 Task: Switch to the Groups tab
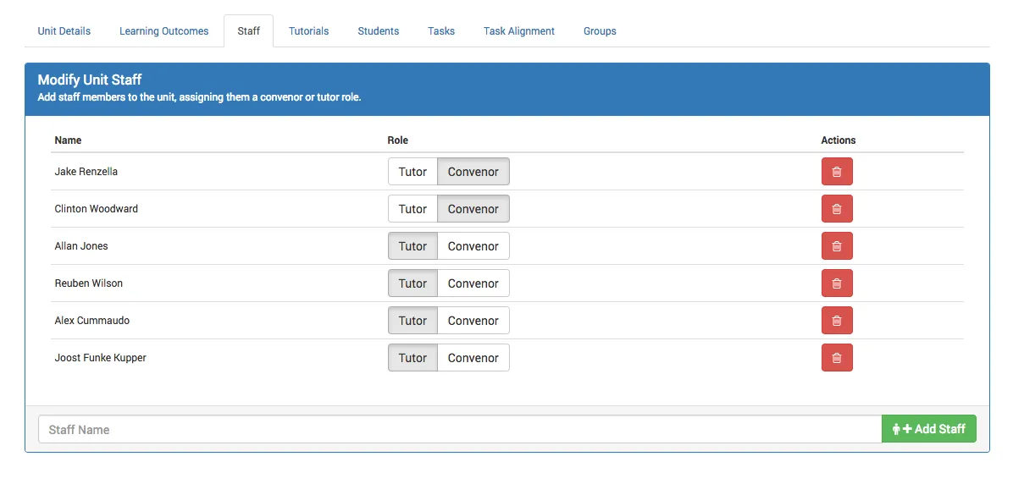(x=600, y=31)
